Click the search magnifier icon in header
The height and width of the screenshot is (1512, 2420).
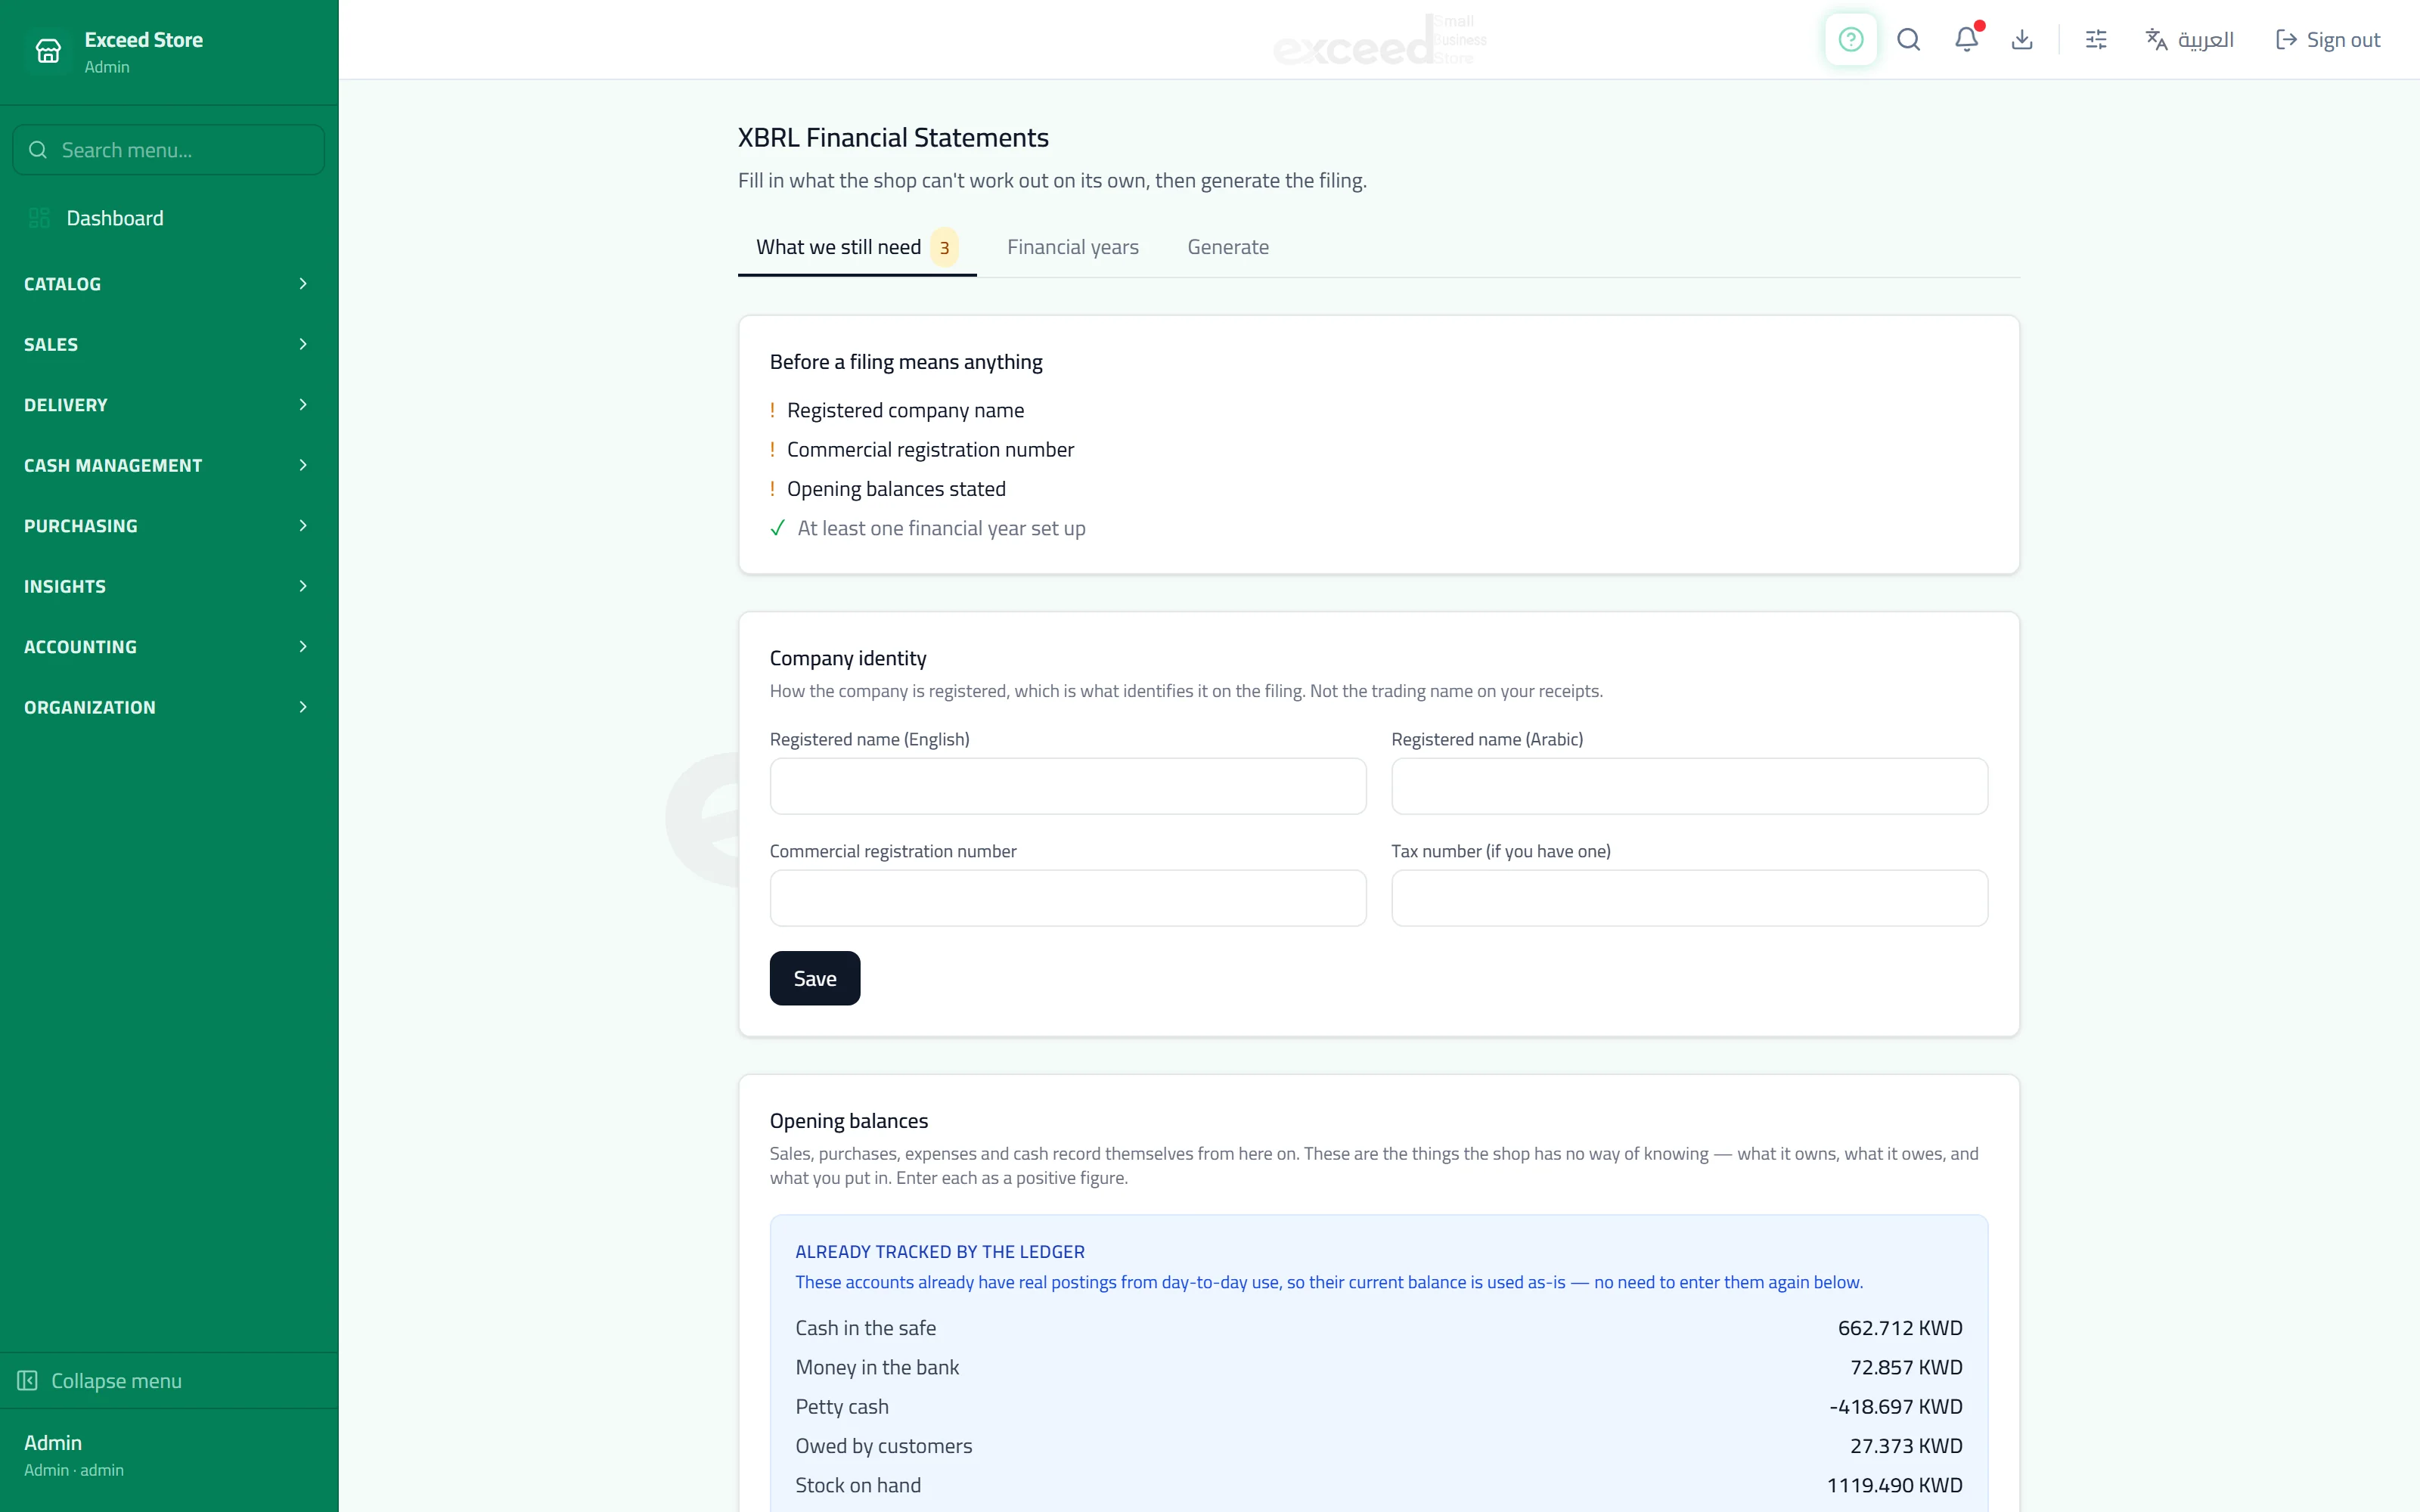[x=1908, y=40]
